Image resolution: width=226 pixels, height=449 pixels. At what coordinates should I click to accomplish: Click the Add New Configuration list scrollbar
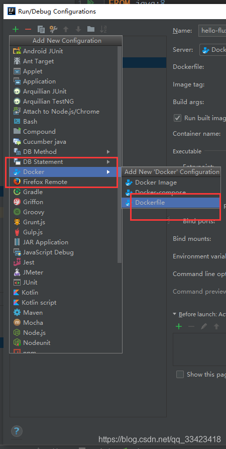(120, 155)
